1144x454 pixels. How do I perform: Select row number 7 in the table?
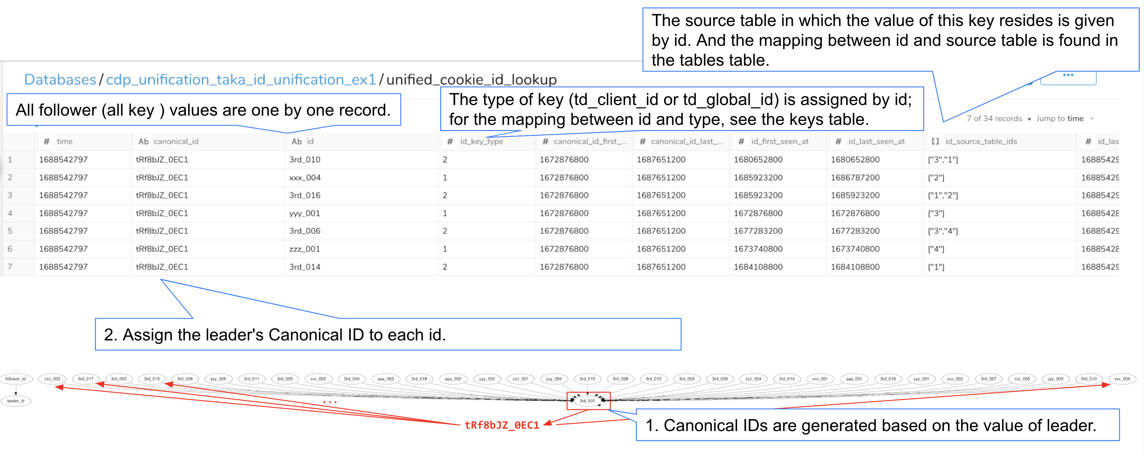pyautogui.click(x=10, y=267)
